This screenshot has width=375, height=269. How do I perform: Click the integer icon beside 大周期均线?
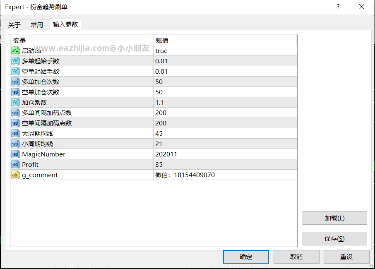(15, 133)
